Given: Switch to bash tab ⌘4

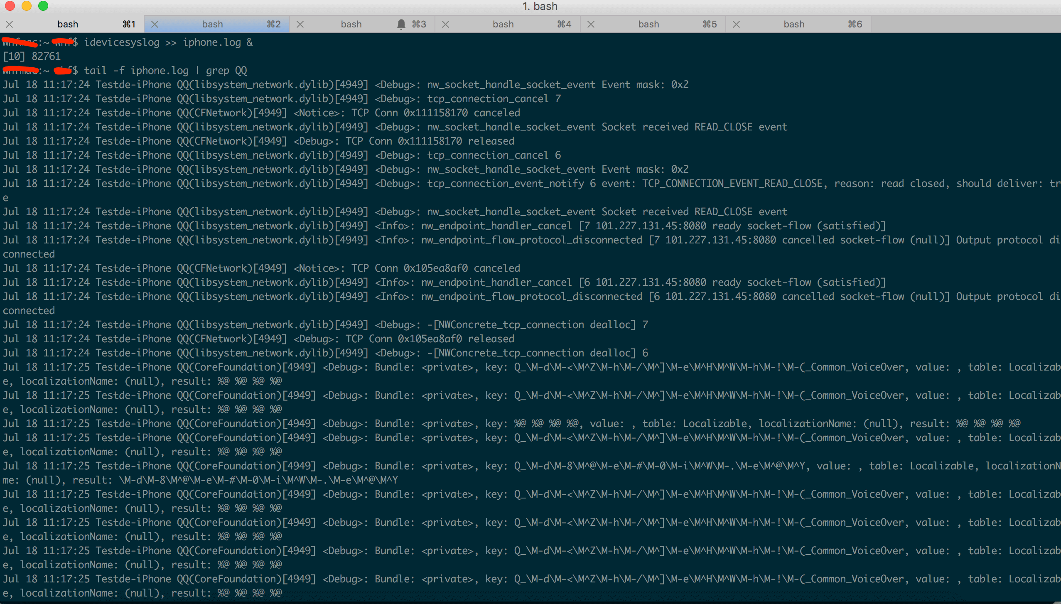Looking at the screenshot, I should click(503, 25).
